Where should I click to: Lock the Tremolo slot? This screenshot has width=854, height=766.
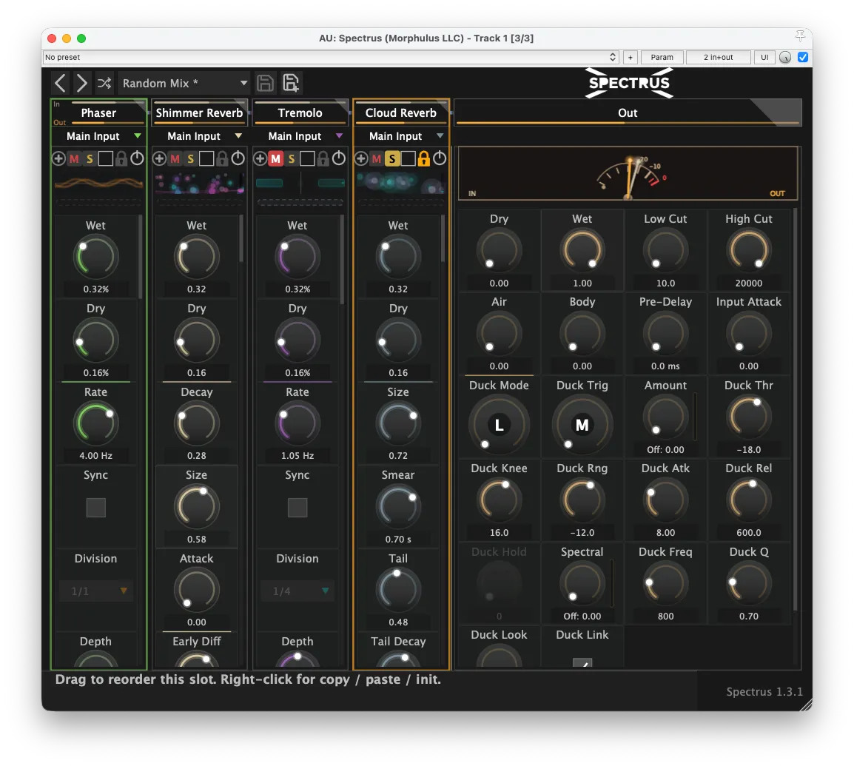pos(323,158)
